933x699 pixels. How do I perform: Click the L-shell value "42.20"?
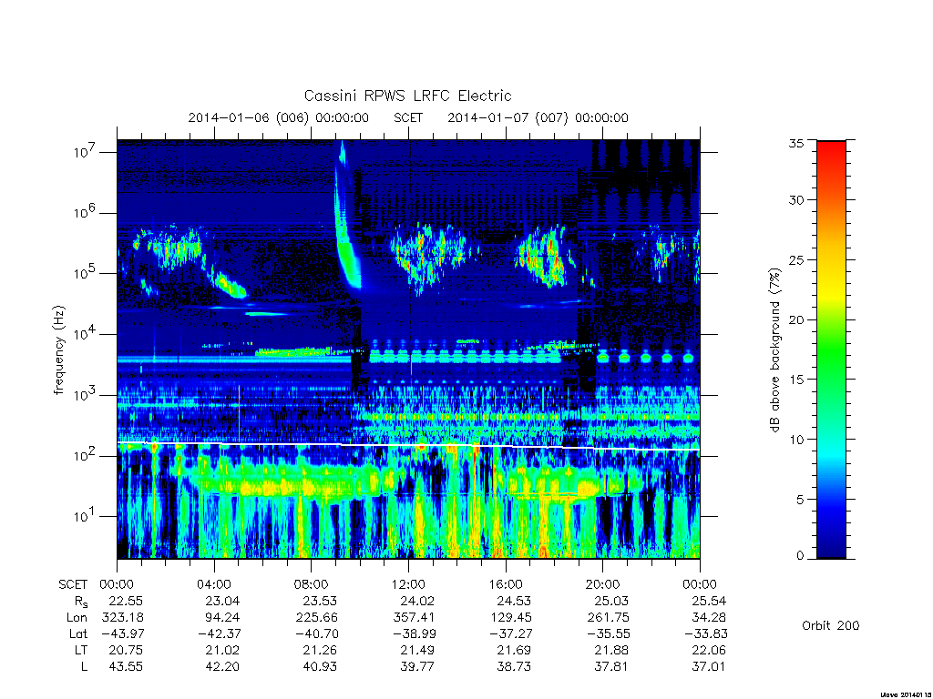pos(222,667)
